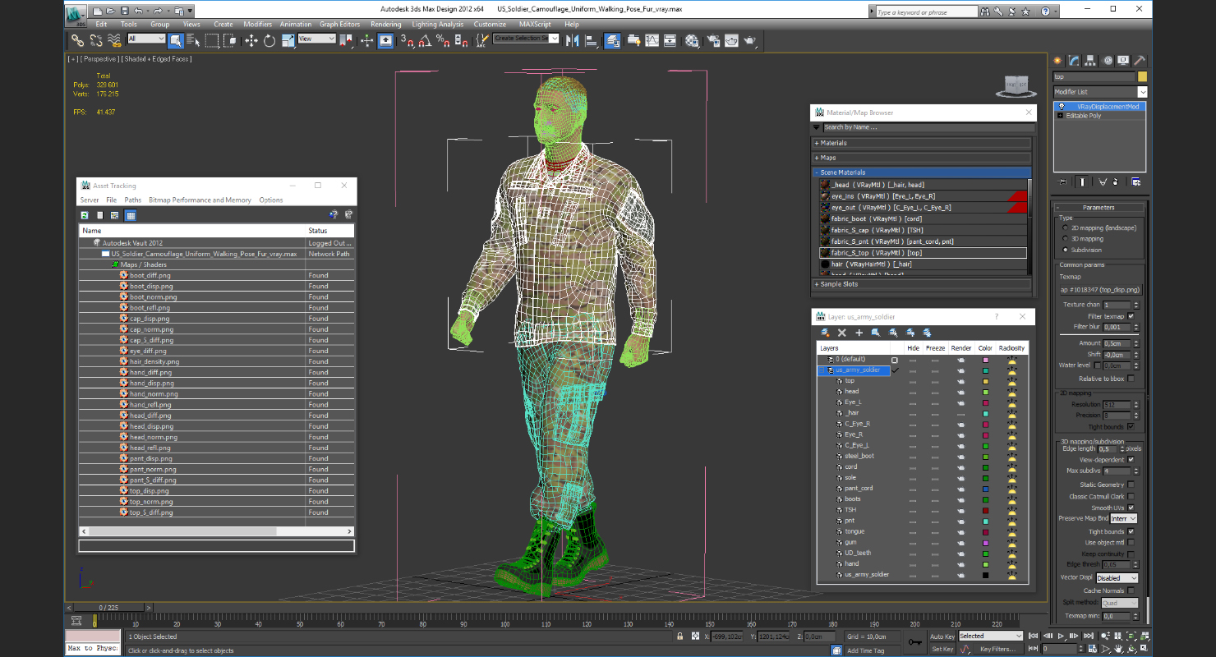Image resolution: width=1216 pixels, height=657 pixels.
Task: Enable the Cache Normals checkbox
Action: tap(1131, 590)
